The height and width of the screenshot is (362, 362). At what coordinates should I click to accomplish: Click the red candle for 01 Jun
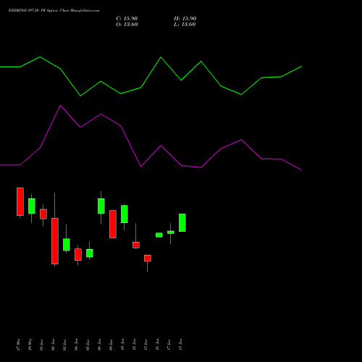pyautogui.click(x=43, y=214)
